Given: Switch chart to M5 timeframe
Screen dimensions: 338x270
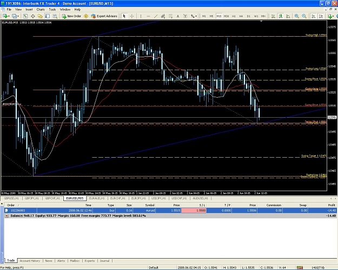Looking at the screenshot, I should point(211,16).
